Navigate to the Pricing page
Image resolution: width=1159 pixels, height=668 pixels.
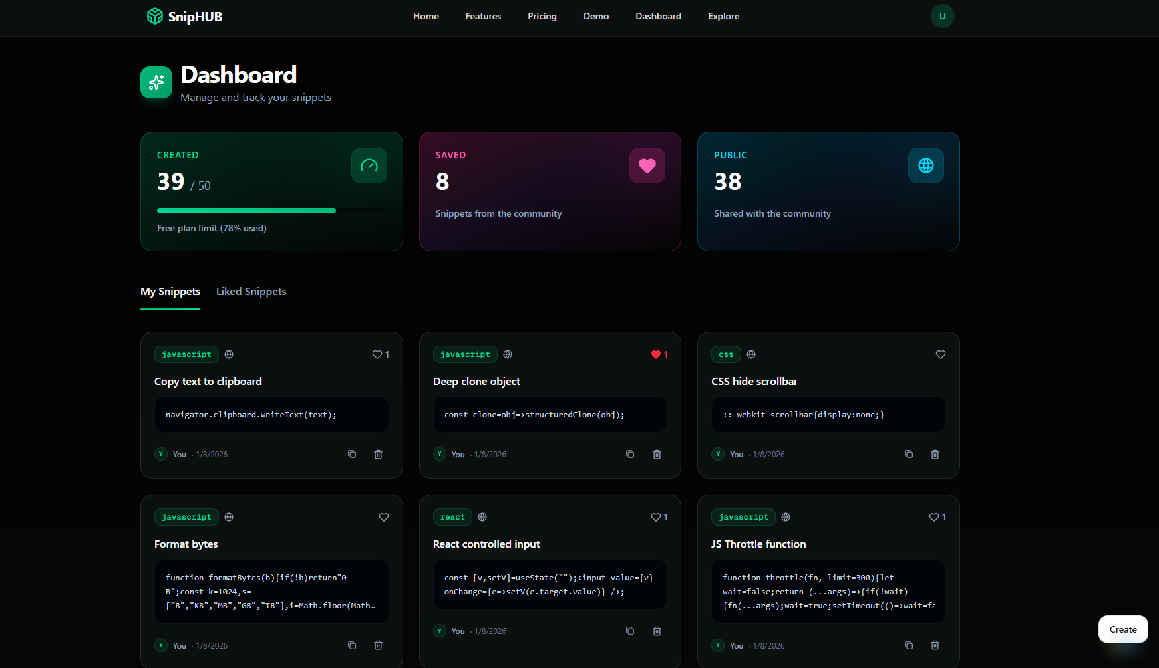pyautogui.click(x=542, y=15)
